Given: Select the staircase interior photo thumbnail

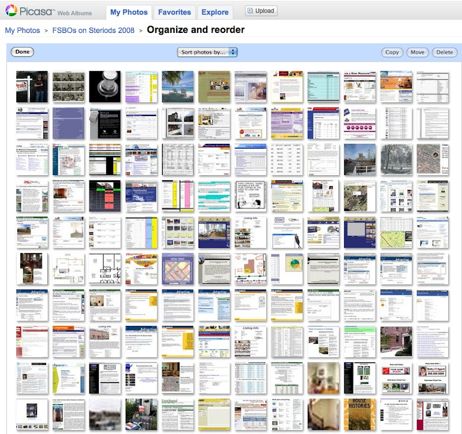Looking at the screenshot, I should coord(251,87).
